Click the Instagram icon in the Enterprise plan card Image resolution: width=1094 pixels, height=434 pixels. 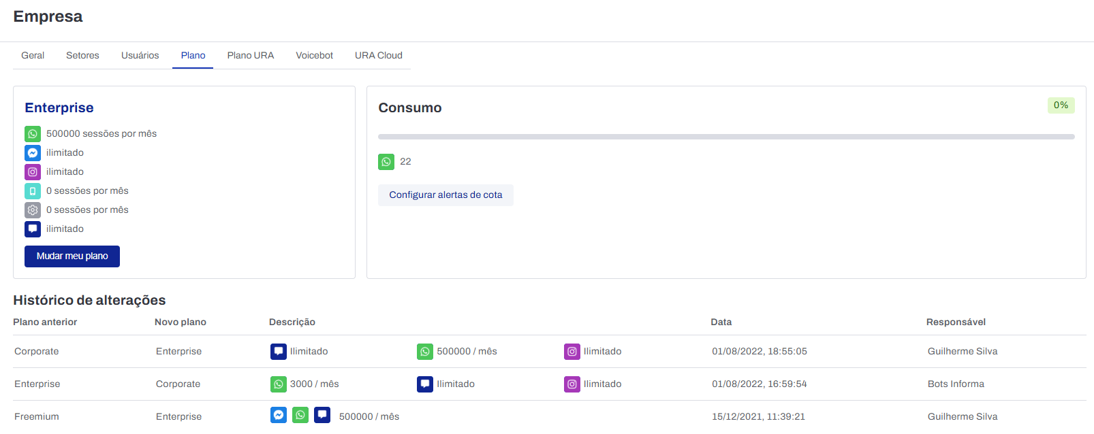click(33, 172)
